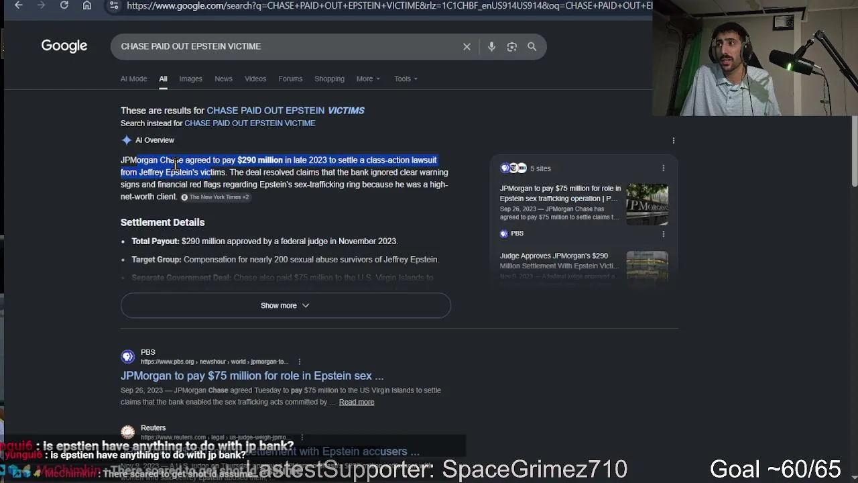
Task: Switch to the Forums tab
Action: pyautogui.click(x=290, y=78)
